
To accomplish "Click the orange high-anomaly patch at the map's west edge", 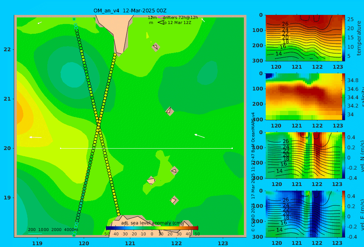I will (x=20, y=114).
